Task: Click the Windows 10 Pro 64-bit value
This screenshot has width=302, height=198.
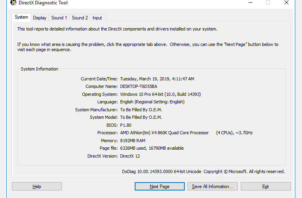Action: [161, 94]
